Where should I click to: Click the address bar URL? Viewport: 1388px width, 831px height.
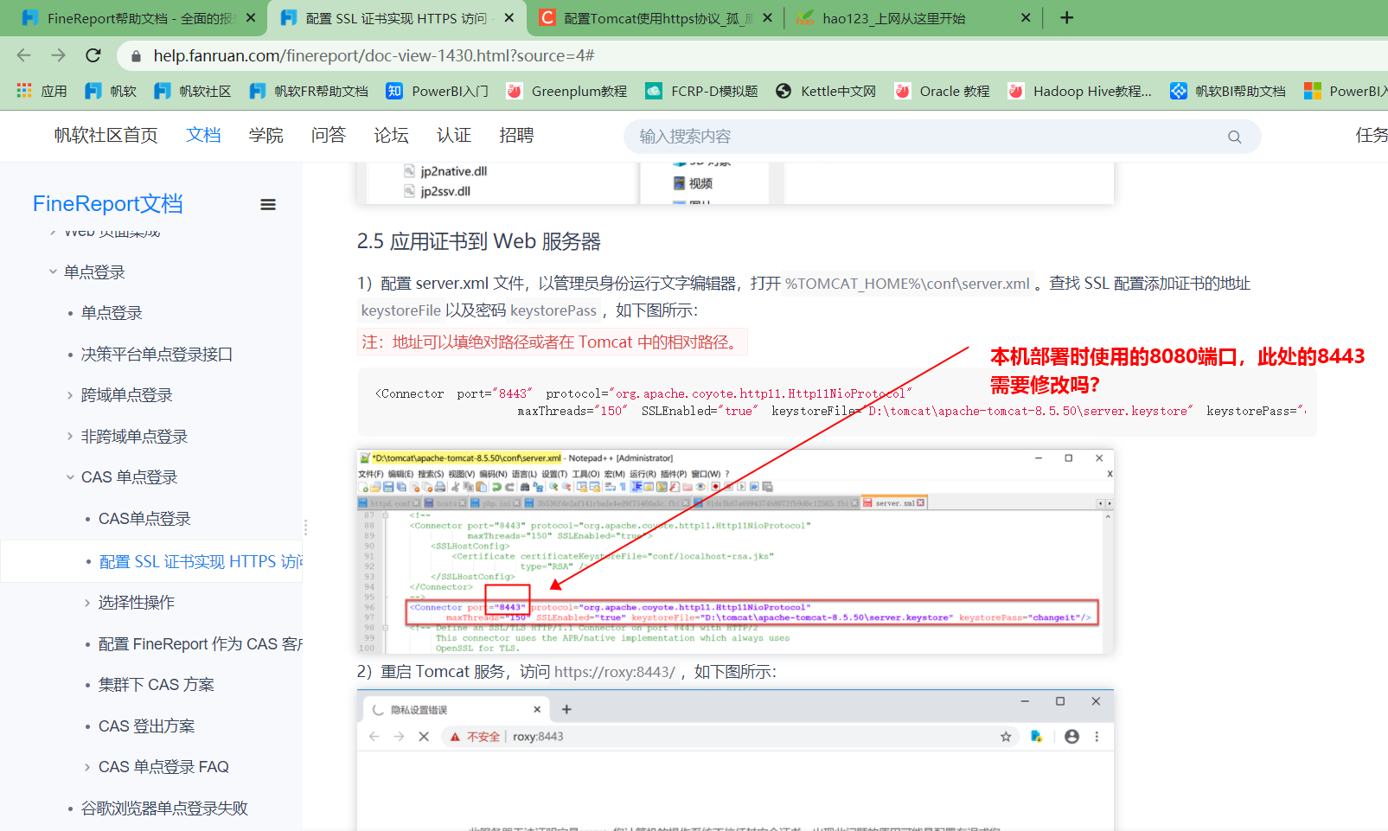(374, 56)
